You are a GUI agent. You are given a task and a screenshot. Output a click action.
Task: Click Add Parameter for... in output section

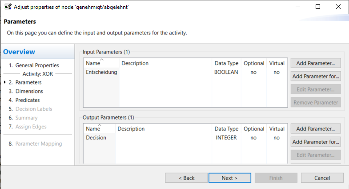coord(316,142)
